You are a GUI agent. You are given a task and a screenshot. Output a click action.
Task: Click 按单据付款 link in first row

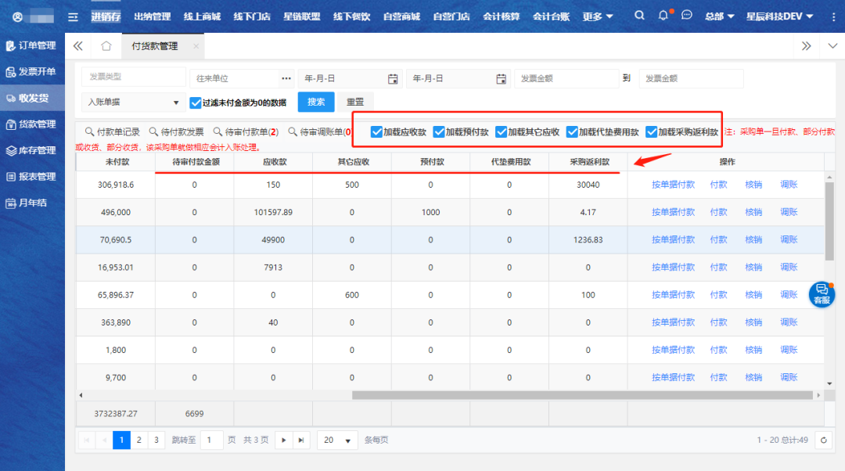(673, 185)
